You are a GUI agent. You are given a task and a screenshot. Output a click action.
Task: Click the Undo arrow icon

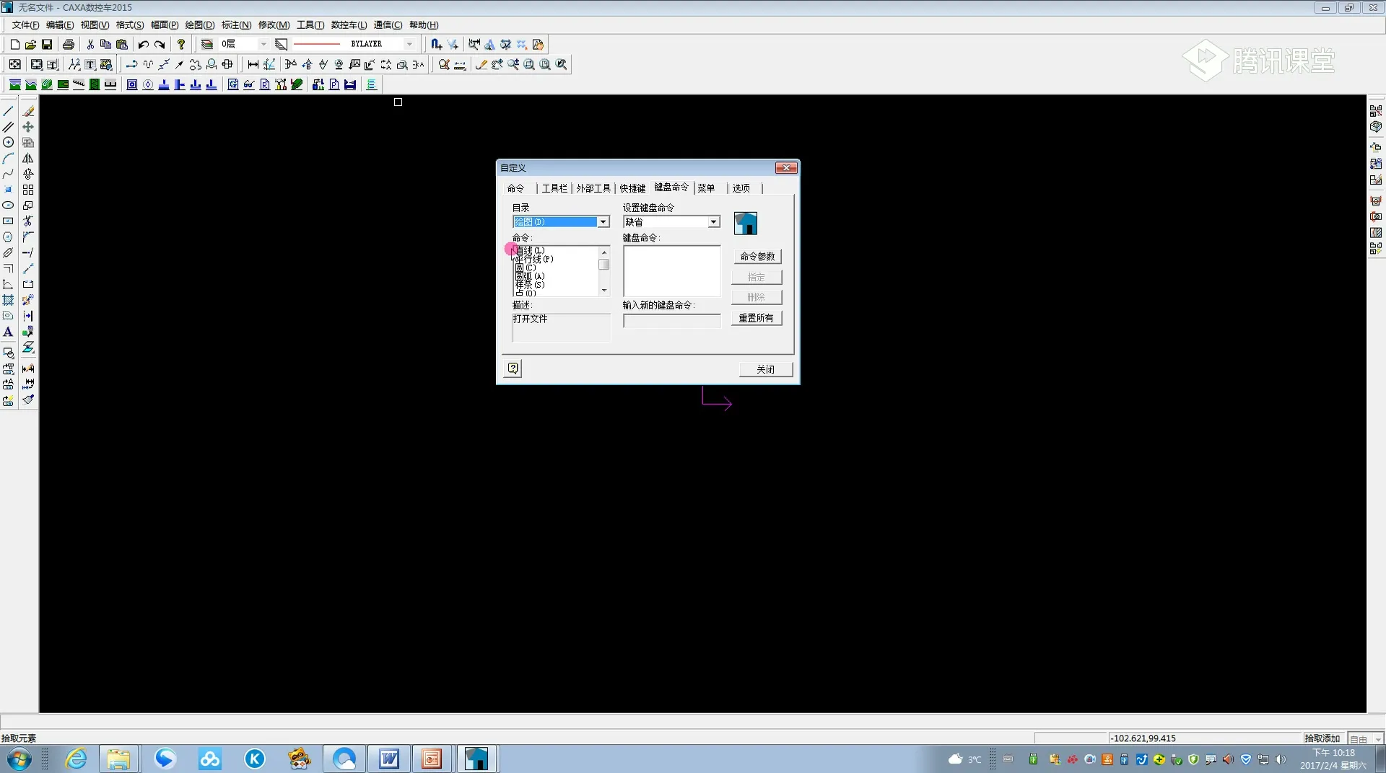pyautogui.click(x=143, y=45)
